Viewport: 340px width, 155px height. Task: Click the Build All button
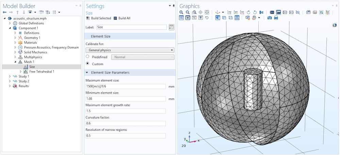pos(122,18)
